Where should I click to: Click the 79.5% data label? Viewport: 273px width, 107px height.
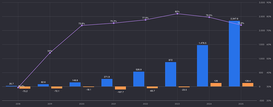pos(209,15)
